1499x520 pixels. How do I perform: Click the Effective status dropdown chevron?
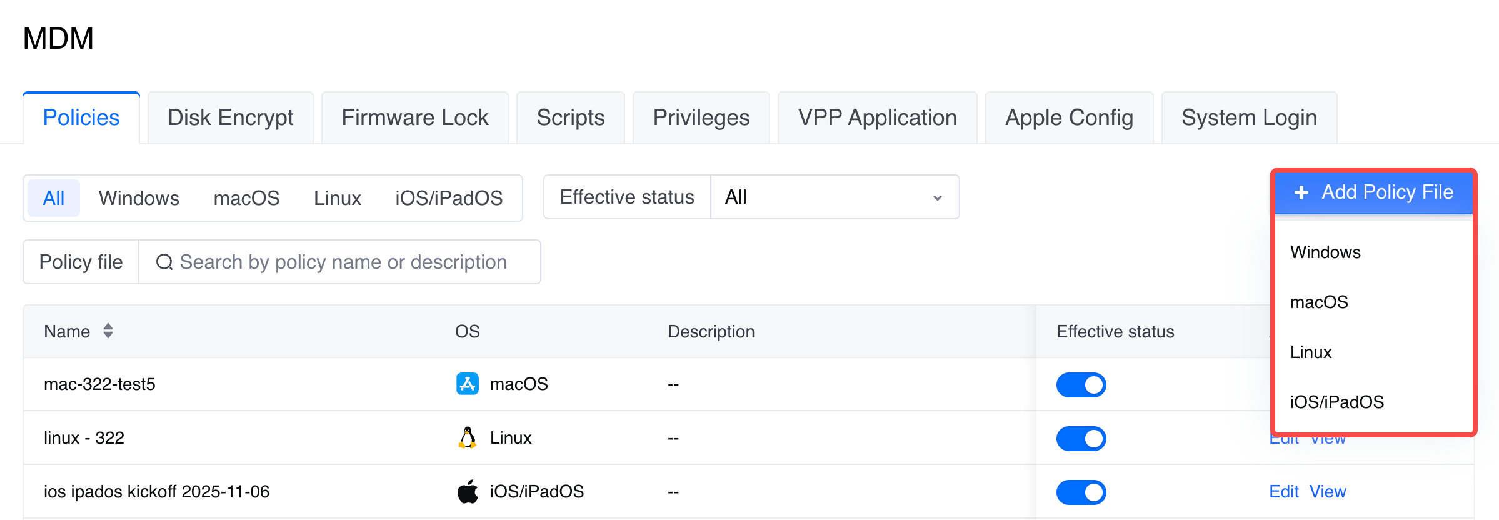[x=937, y=198]
